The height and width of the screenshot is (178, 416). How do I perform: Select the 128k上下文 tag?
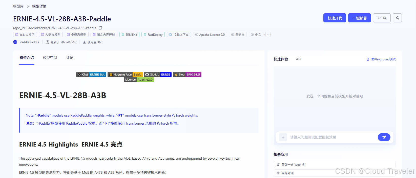[179, 34]
